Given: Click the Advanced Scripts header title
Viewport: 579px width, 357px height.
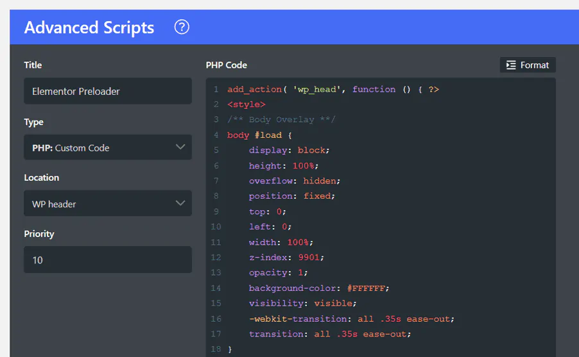Looking at the screenshot, I should tap(89, 28).
